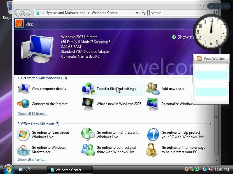The width and height of the screenshot is (233, 174).
Task: Click Show all 7 items link
Action: pos(32,159)
